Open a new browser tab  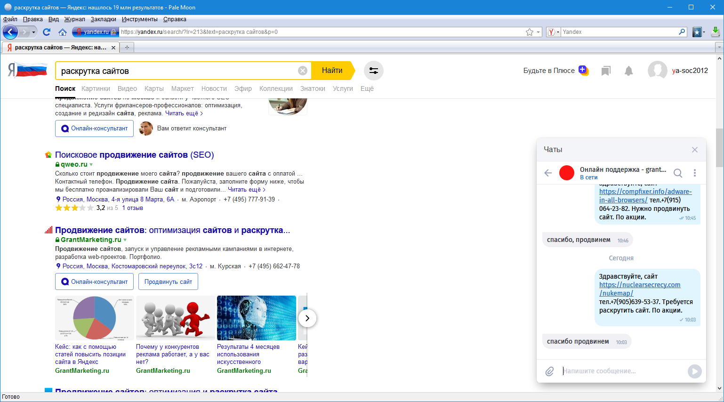point(127,47)
